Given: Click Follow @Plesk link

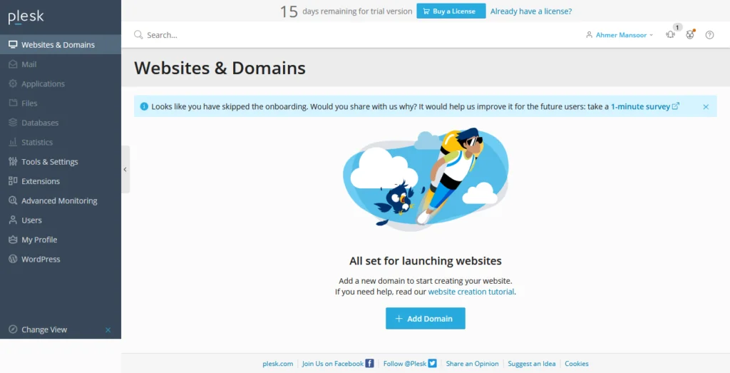Looking at the screenshot, I should pyautogui.click(x=405, y=364).
